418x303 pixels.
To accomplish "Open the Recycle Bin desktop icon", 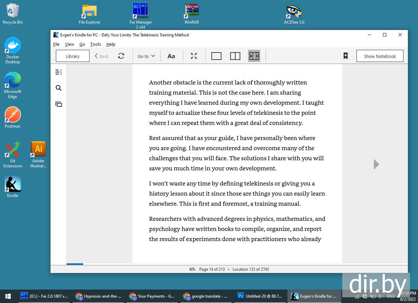I will [13, 14].
